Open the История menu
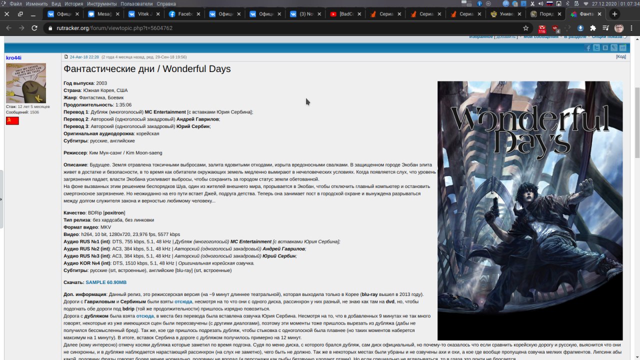The height and width of the screenshot is (360, 640). click(x=73, y=3)
